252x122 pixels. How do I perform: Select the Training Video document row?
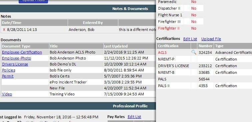coord(79,94)
